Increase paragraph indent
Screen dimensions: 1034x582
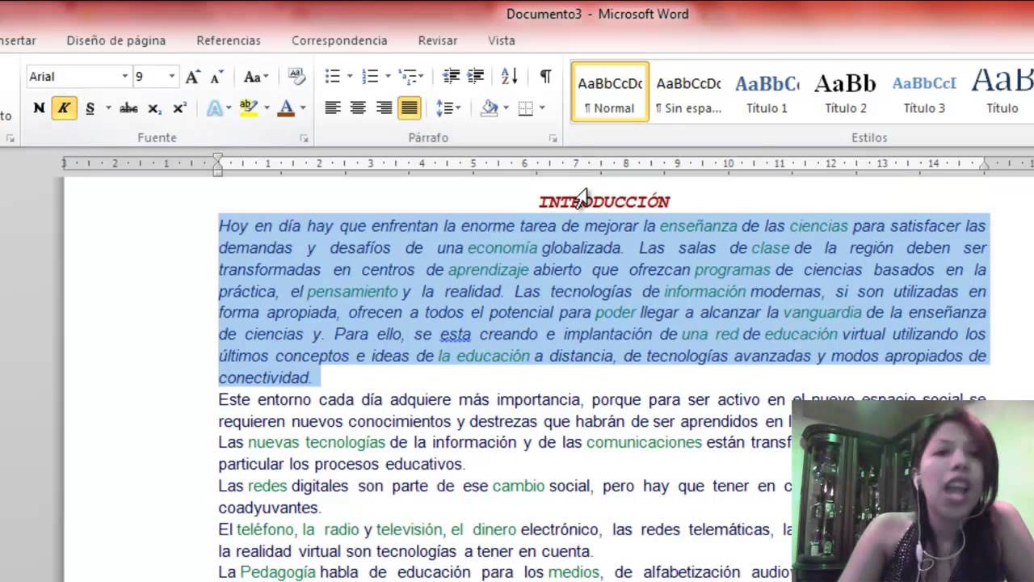coord(476,77)
